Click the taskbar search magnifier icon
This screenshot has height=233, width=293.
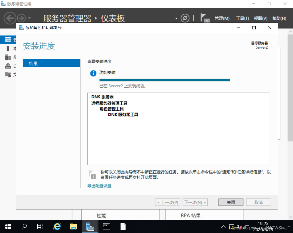[24, 227]
